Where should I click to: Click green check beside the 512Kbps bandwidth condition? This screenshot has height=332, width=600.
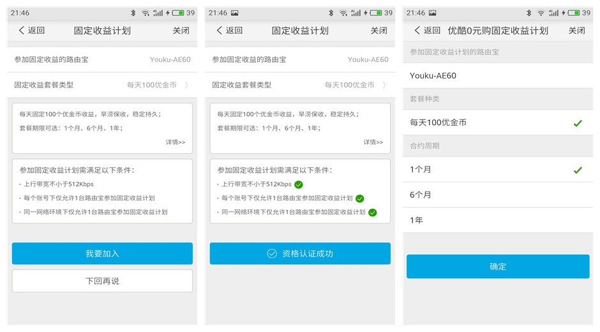[x=299, y=185]
